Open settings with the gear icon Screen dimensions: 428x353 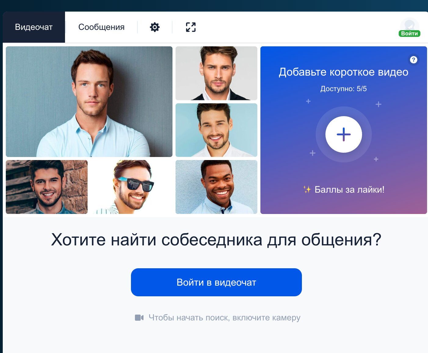pyautogui.click(x=155, y=27)
